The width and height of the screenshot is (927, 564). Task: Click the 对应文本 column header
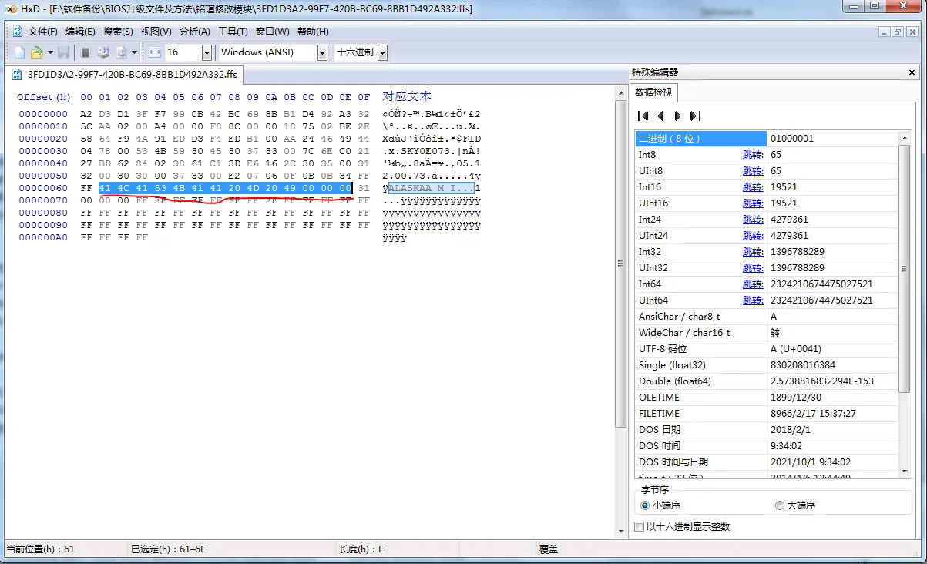[x=407, y=96]
